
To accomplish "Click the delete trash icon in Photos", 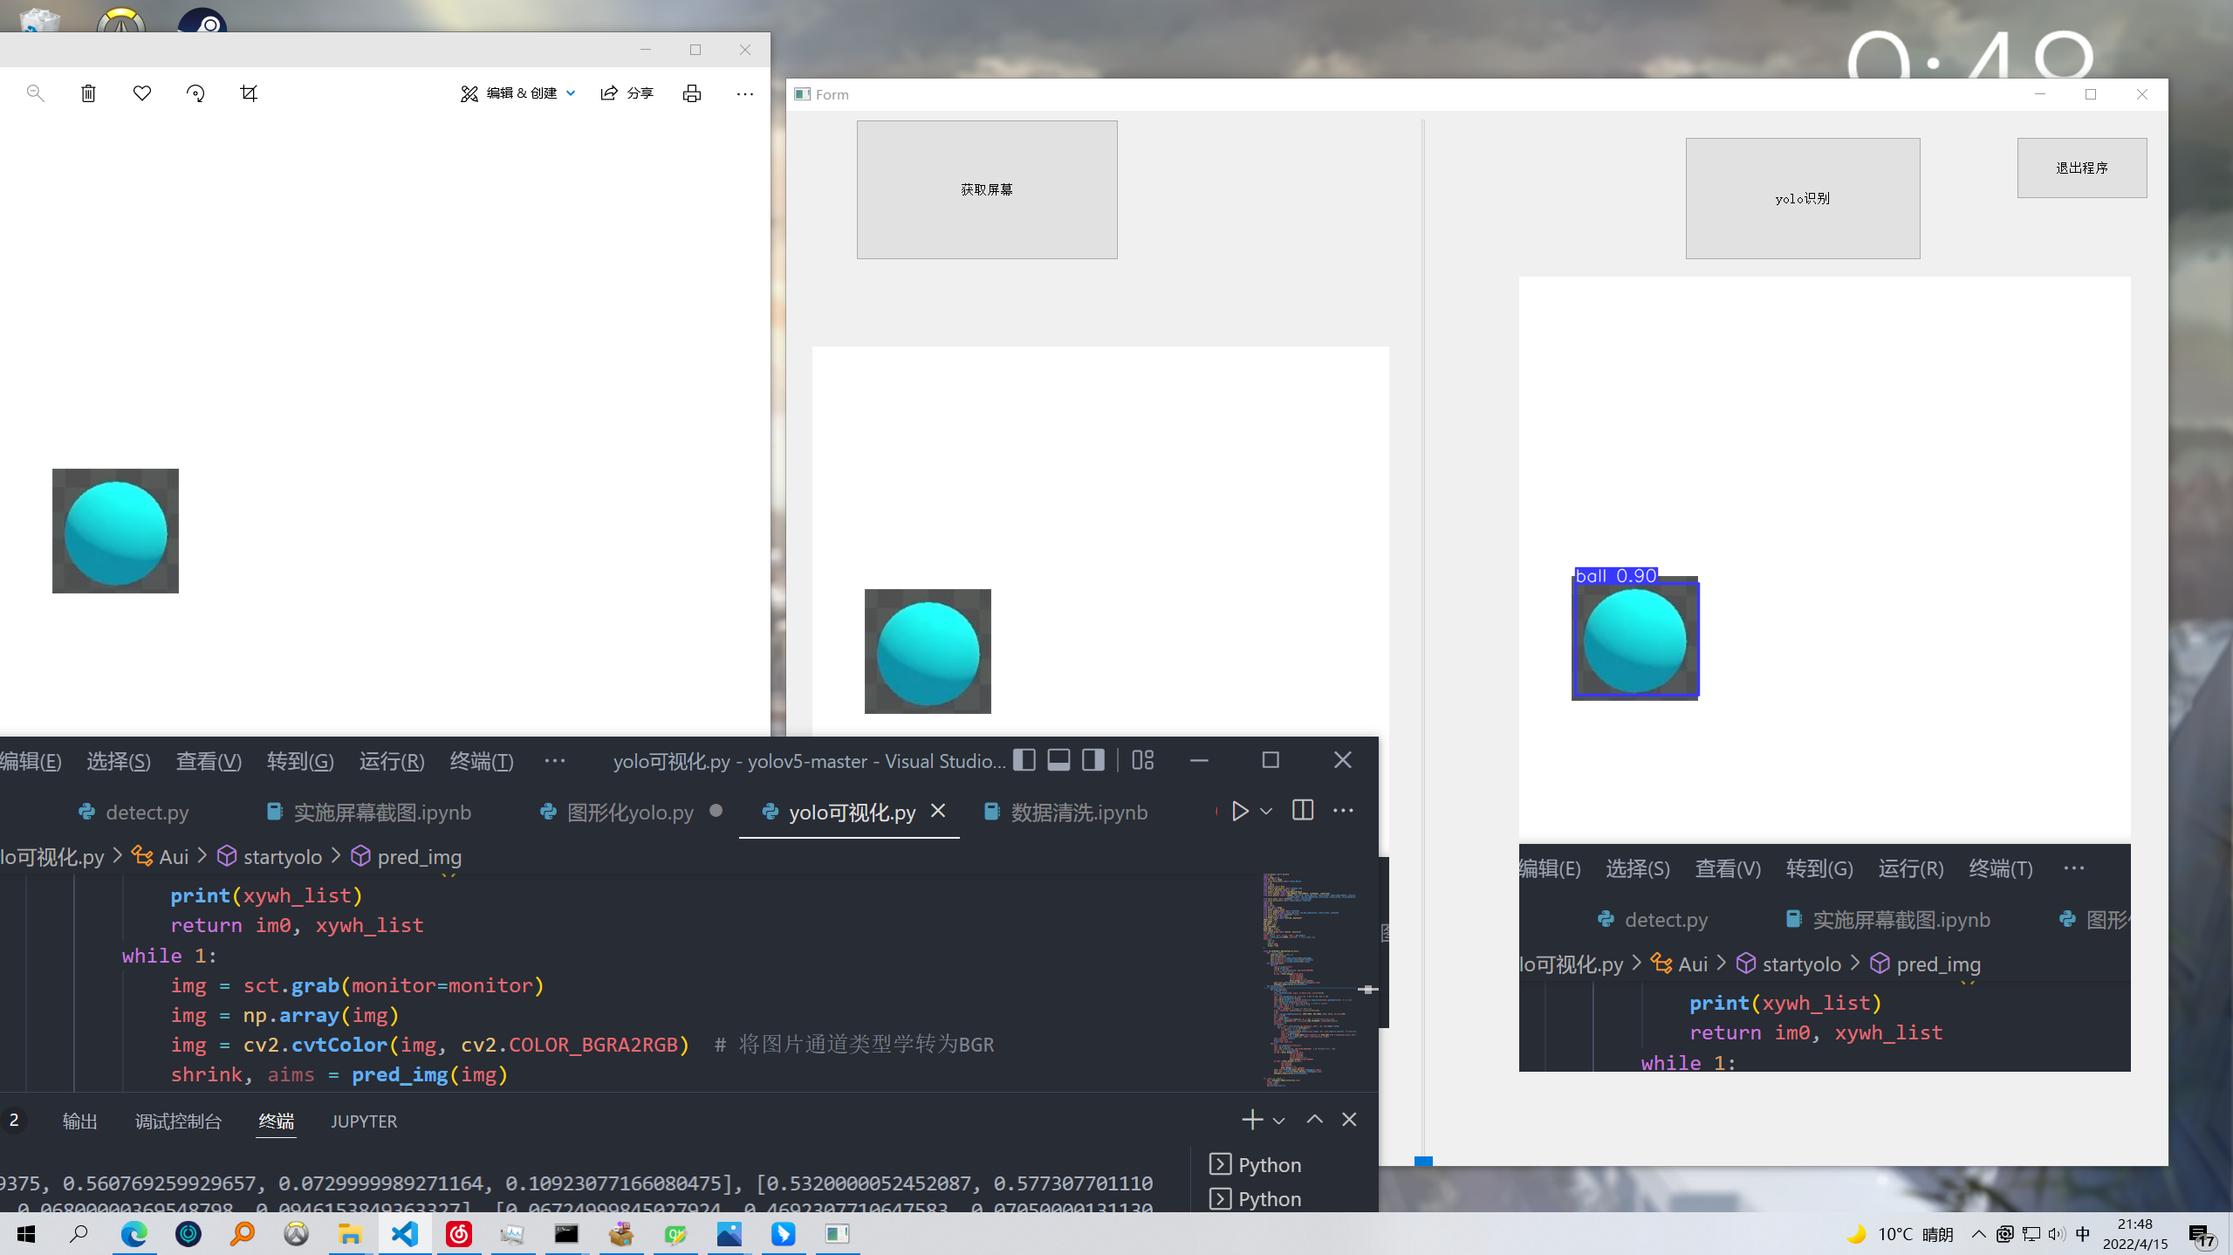I will point(88,93).
